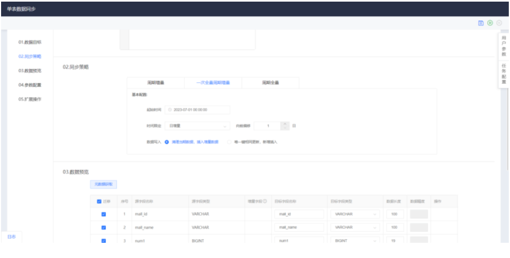510x258 pixels.
Task: Click the 元数据获取 button
Action: tap(103, 185)
